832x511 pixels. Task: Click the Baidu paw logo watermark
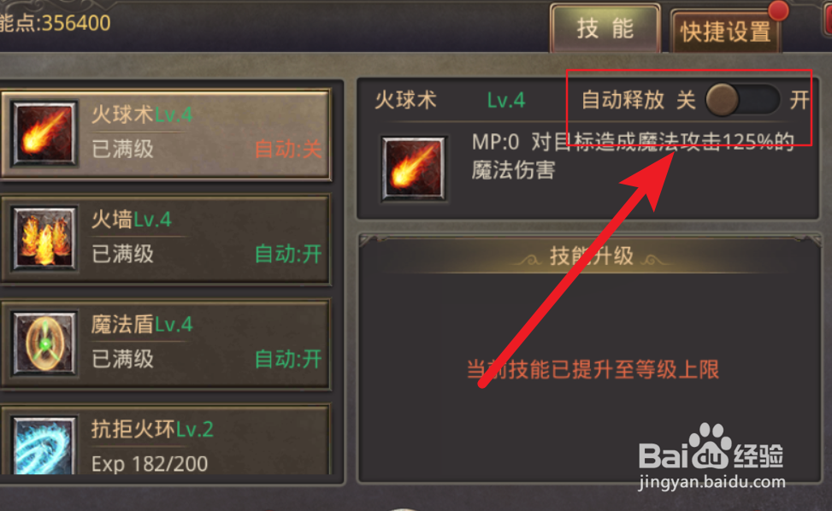tap(710, 445)
